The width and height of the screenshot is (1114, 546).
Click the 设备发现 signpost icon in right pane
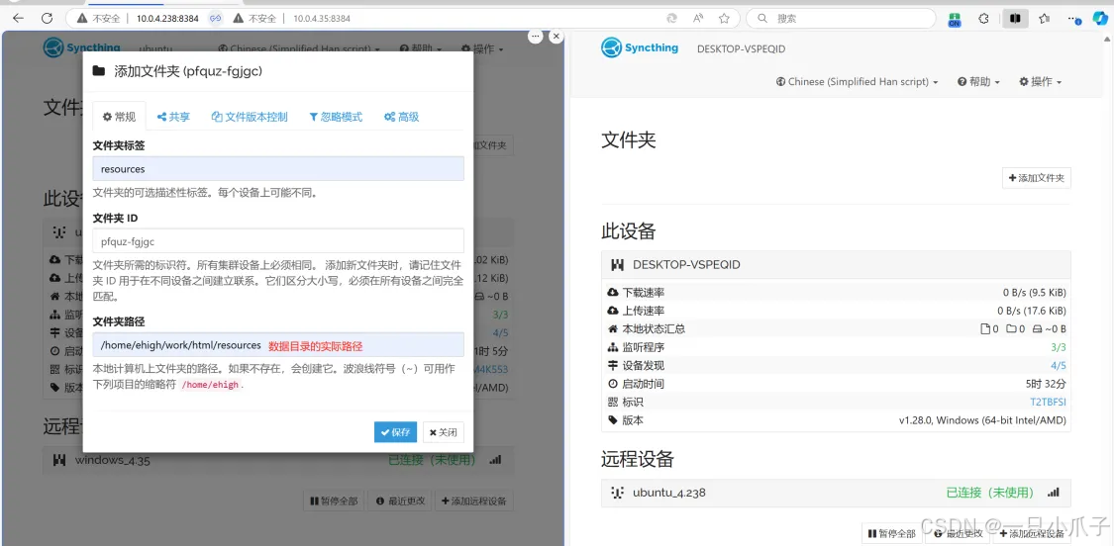pyautogui.click(x=613, y=366)
